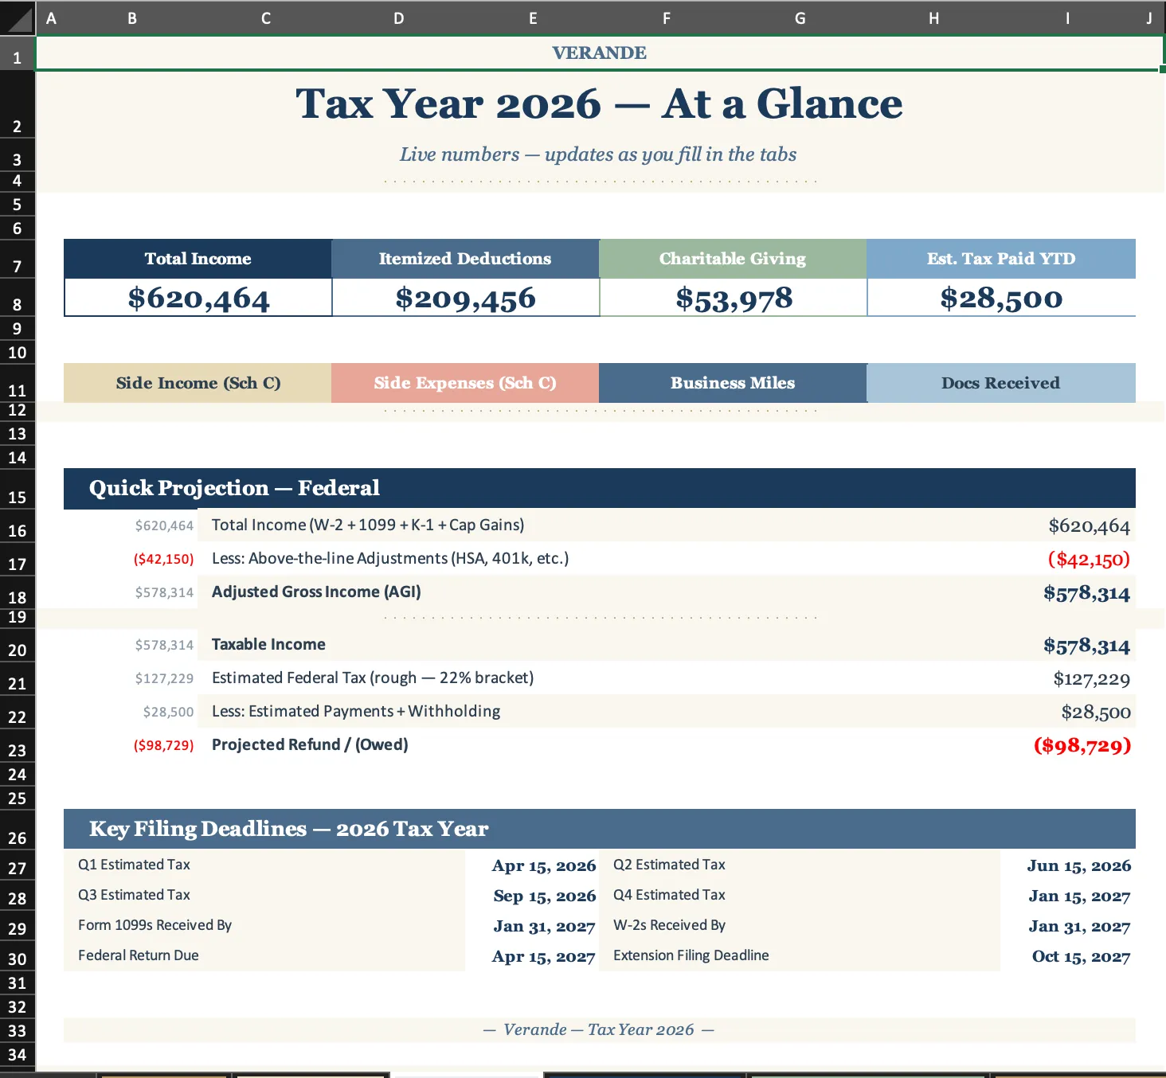Viewport: 1166px width, 1078px height.
Task: Click the $53,978 charitable value
Action: pos(734,298)
